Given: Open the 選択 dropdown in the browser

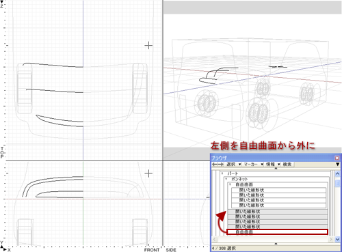Looking at the screenshot, I should click(x=233, y=164).
